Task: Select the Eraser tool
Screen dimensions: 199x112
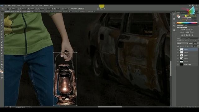Action: (2, 42)
